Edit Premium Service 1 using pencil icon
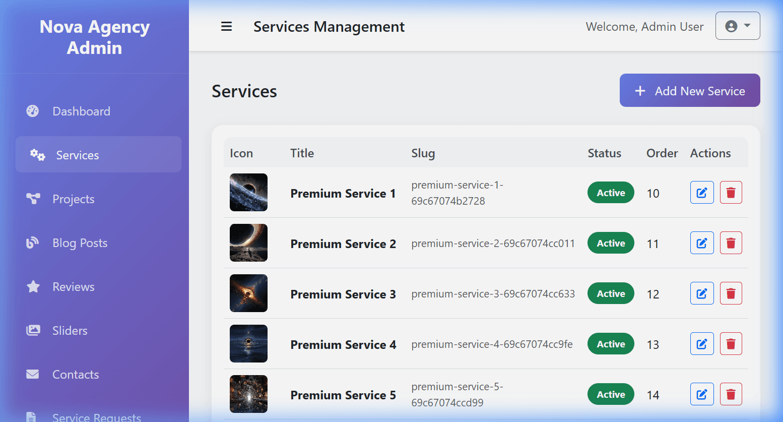 tap(702, 193)
